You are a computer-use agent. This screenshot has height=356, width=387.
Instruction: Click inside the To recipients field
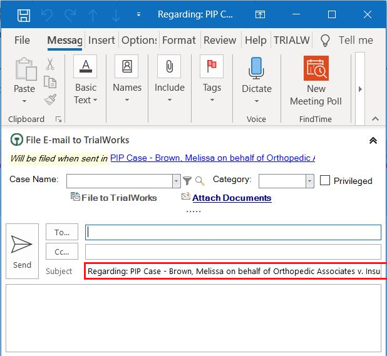[x=233, y=232]
